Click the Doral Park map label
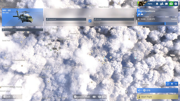Image resolution: width=180 pixels, height=101 pixels. coord(6,41)
